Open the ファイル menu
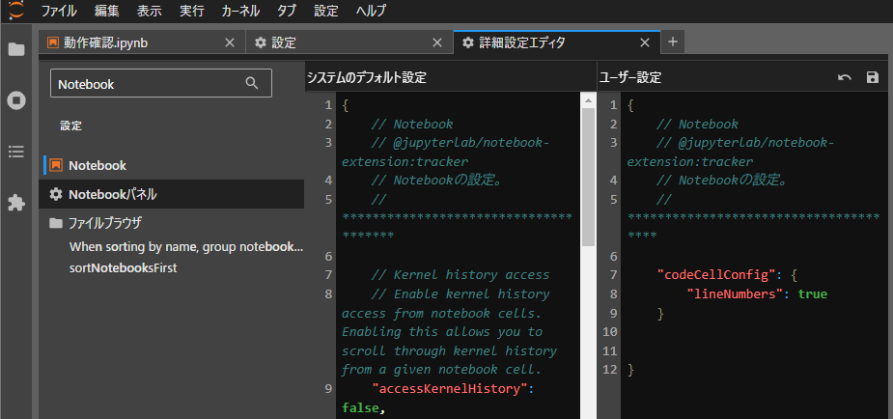893x419 pixels. pos(59,11)
